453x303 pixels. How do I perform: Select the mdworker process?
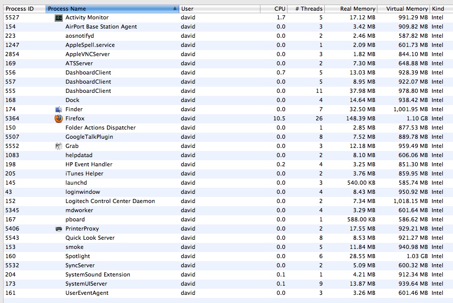79,210
